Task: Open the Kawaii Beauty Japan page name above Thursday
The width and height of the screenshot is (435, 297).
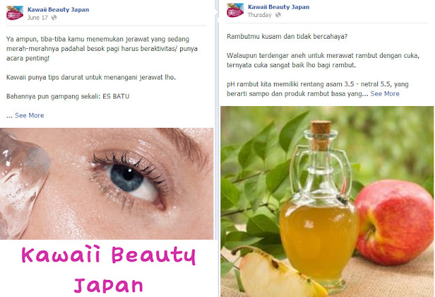Action: pos(279,7)
